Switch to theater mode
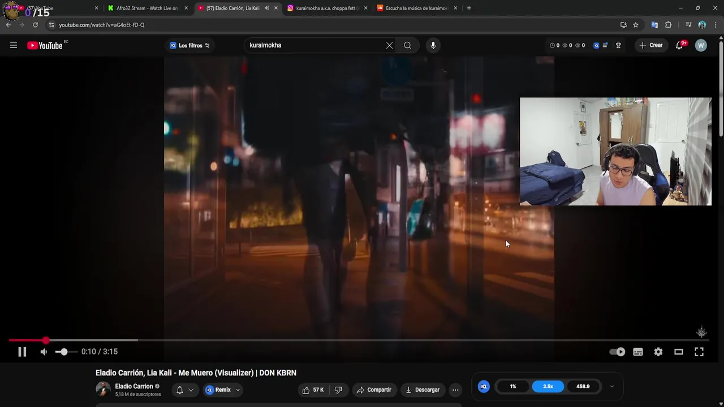Screen dimensions: 724x407 point(679,352)
